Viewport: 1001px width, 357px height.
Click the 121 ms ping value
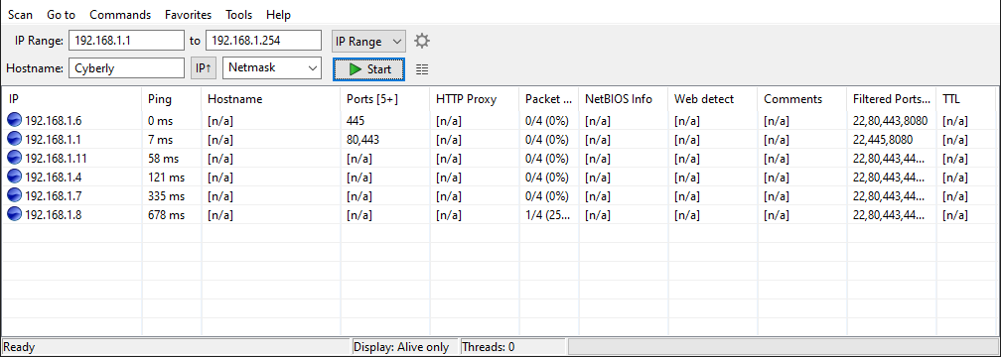166,177
